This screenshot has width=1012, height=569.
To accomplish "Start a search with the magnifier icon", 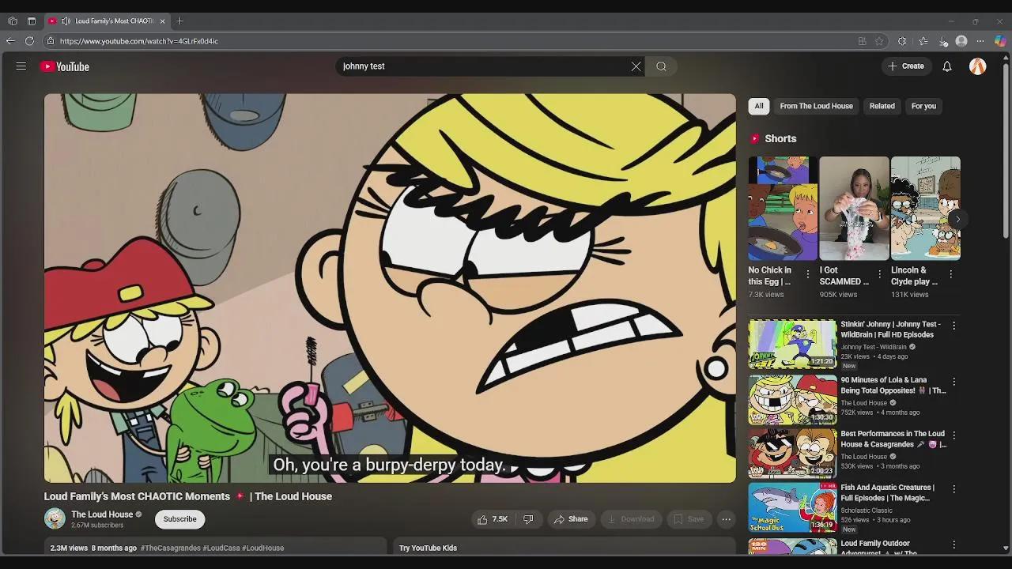I will (x=661, y=66).
